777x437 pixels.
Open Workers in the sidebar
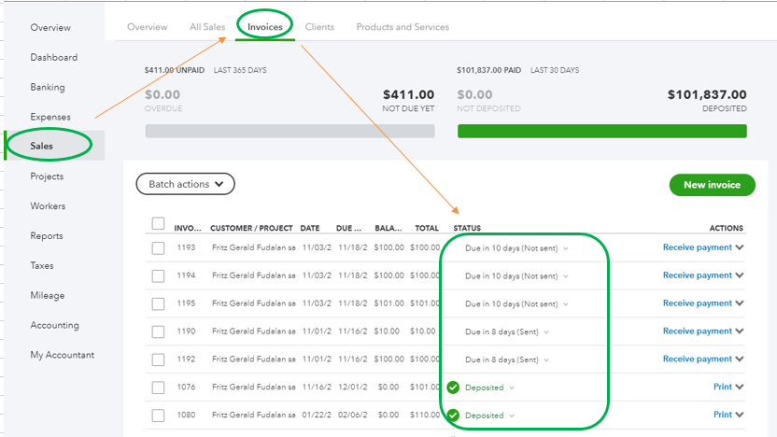[48, 205]
